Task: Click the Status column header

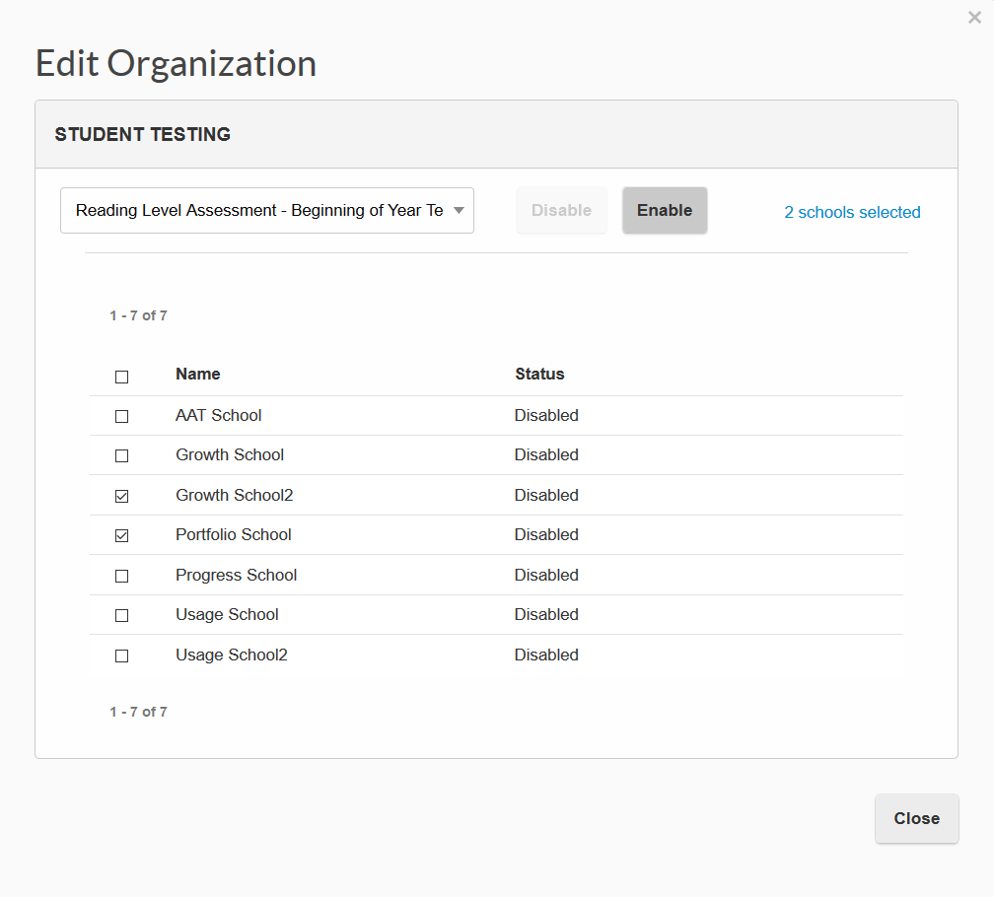Action: pos(539,374)
